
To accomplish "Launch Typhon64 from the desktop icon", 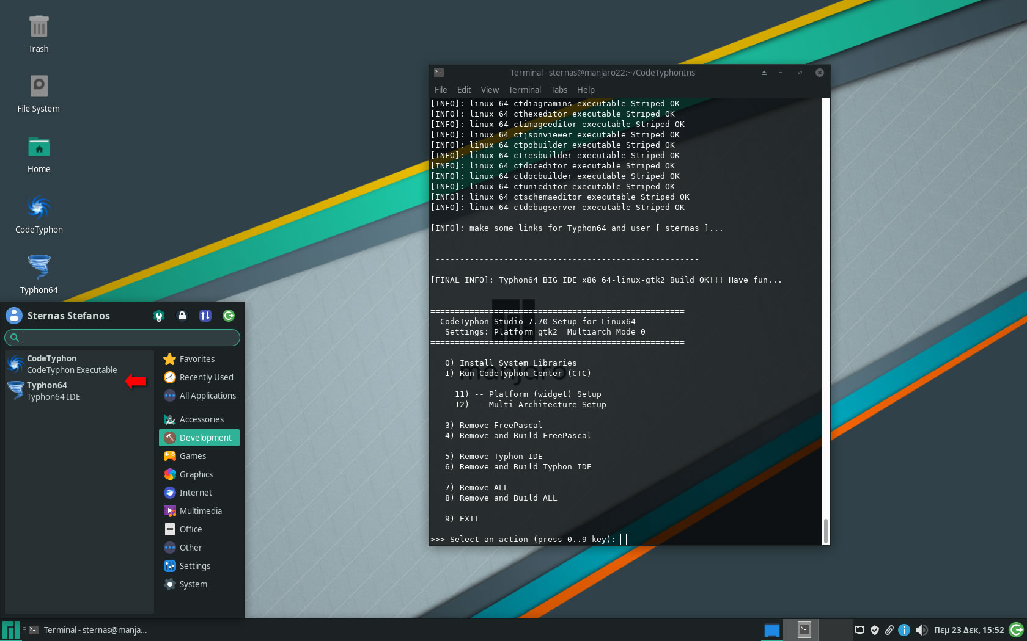I will point(39,275).
